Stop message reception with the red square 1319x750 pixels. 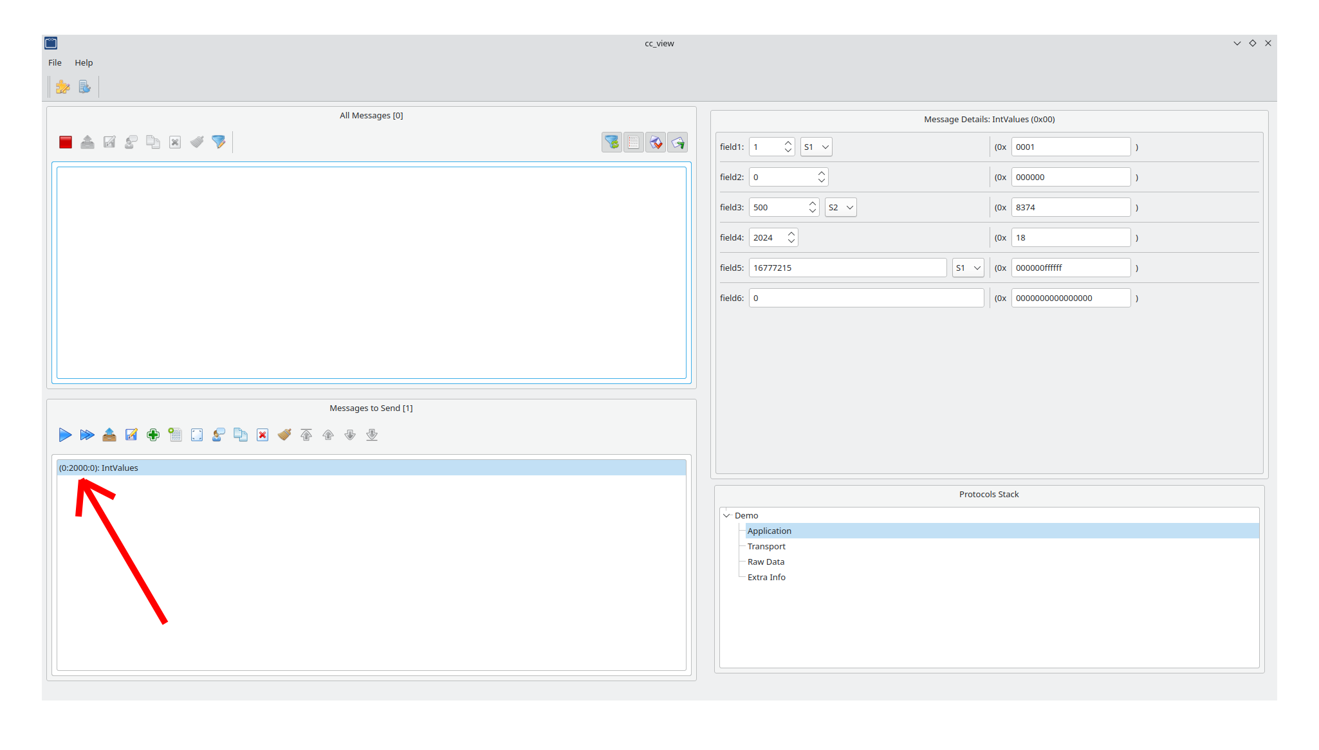pyautogui.click(x=66, y=142)
